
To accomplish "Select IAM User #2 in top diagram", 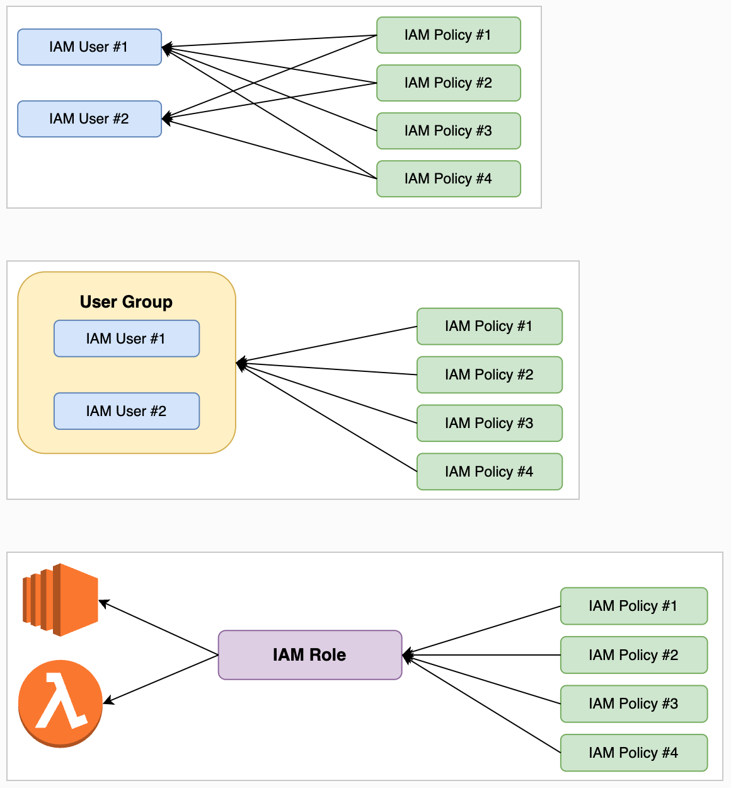I will 89,119.
